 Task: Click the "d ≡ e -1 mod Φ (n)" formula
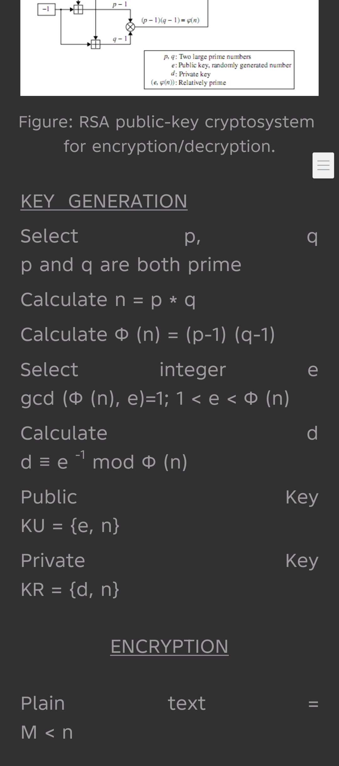(104, 462)
